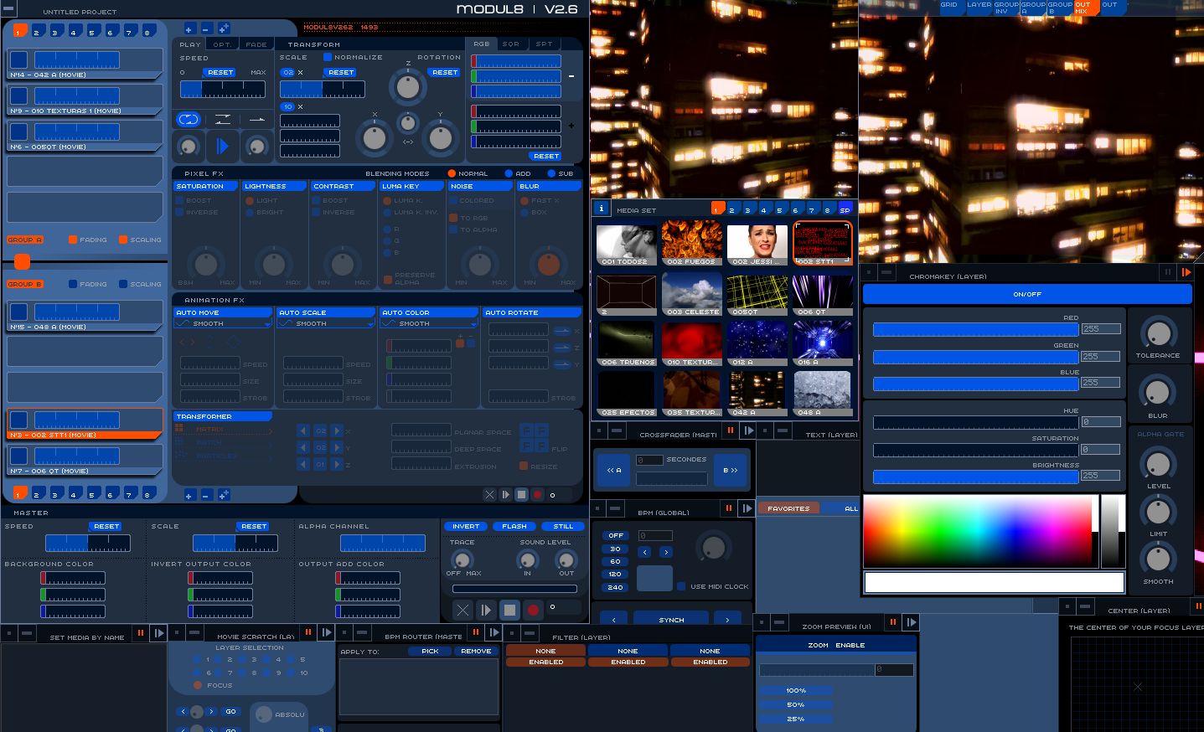Open the AUTO MOVE smooth dropdown

(222, 322)
